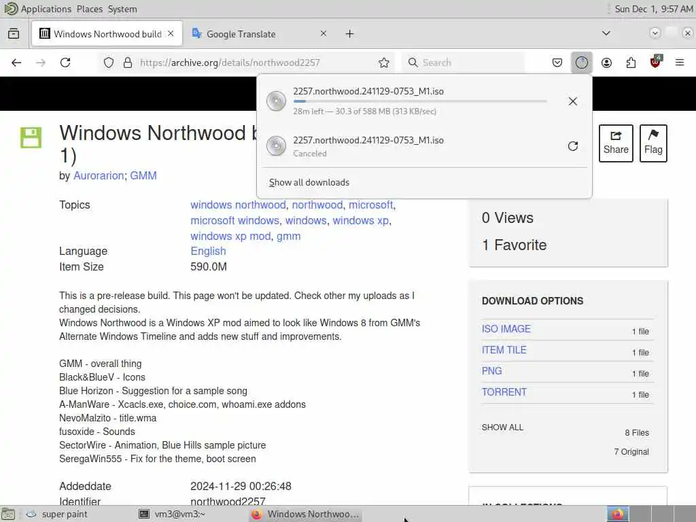Click Windows Northwoo... Firefox taskbar entry
The height and width of the screenshot is (522, 696).
305,514
